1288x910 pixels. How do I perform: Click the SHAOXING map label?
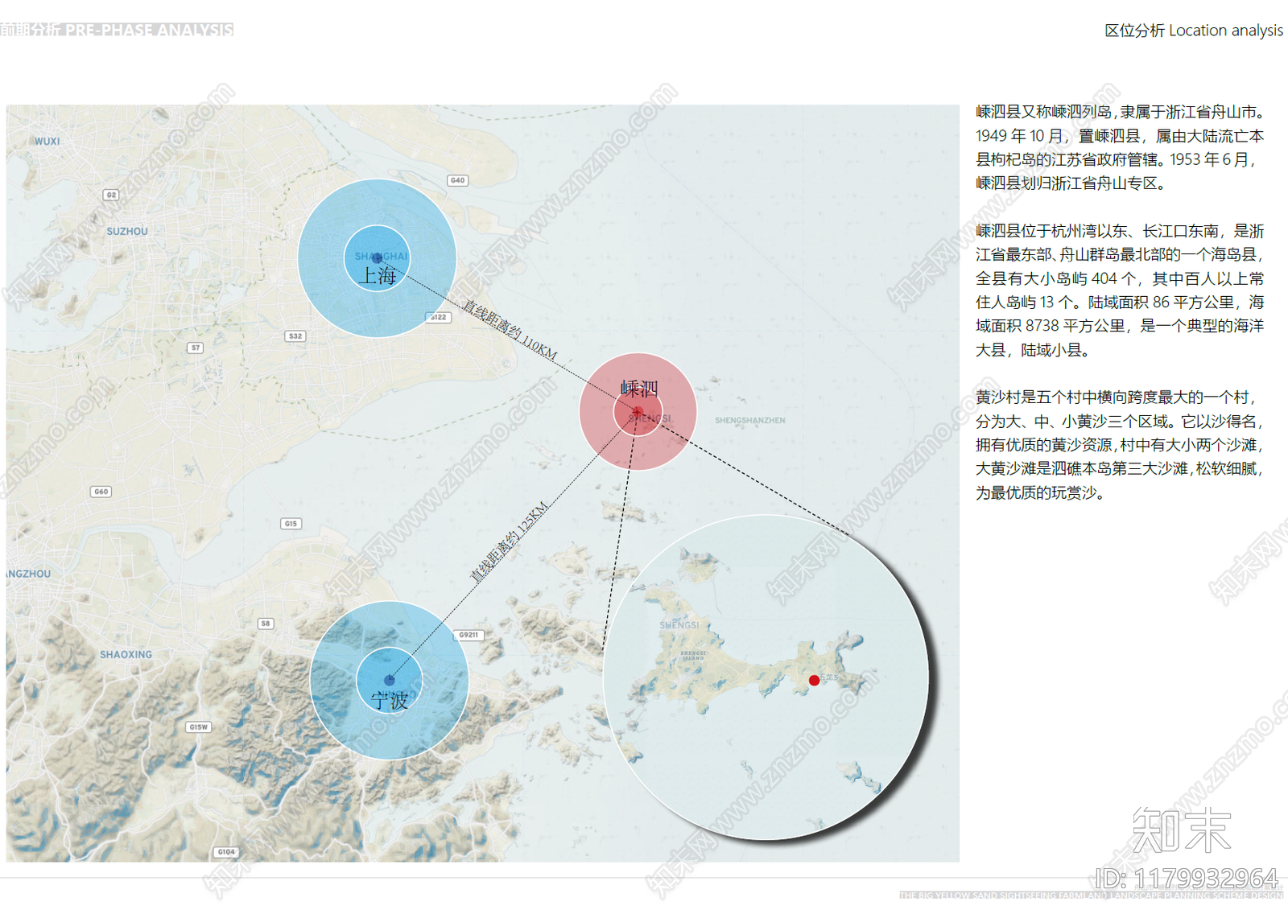126,654
